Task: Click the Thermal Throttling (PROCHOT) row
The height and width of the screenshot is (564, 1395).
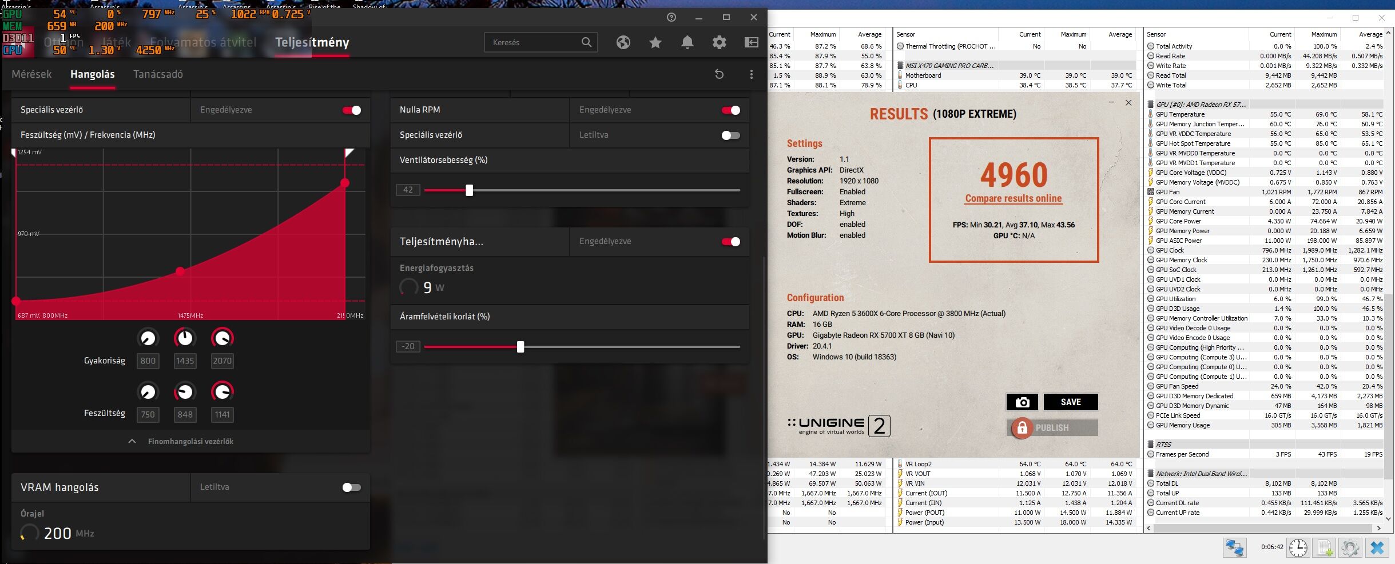Action: point(1015,46)
